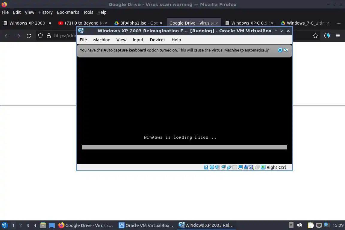The height and width of the screenshot is (230, 345).
Task: Open the clipboard manager tray icon
Action: click(311, 225)
